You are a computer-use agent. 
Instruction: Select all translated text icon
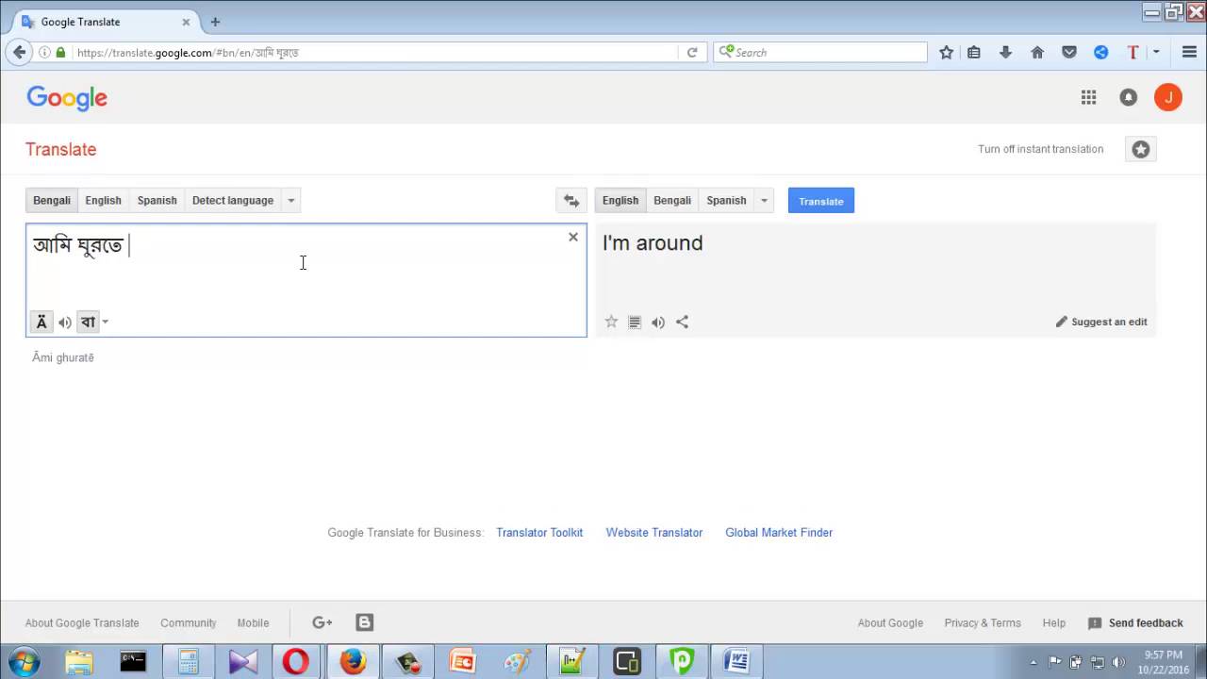click(635, 323)
